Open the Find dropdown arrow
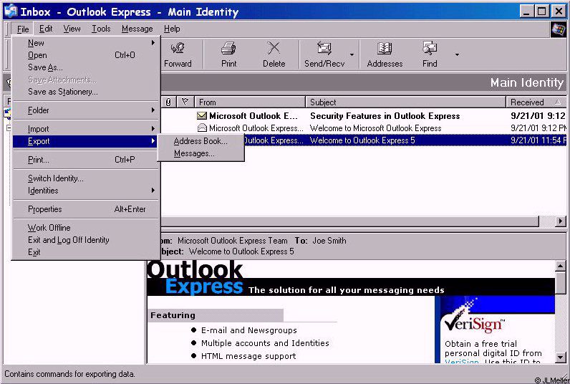This screenshot has width=570, height=384. pyautogui.click(x=457, y=54)
